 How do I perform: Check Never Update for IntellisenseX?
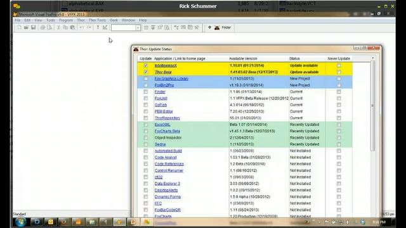(339, 66)
